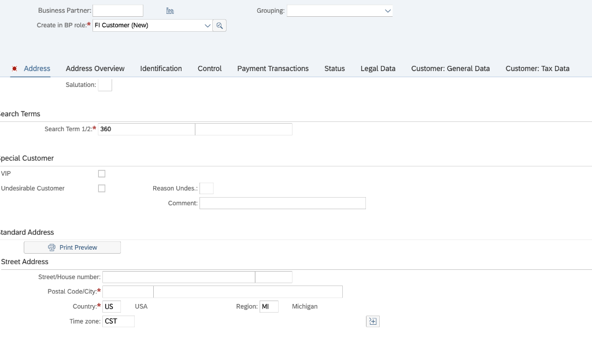Click the printer icon on Print Preview
Viewport: 592px width, 356px height.
(51, 247)
